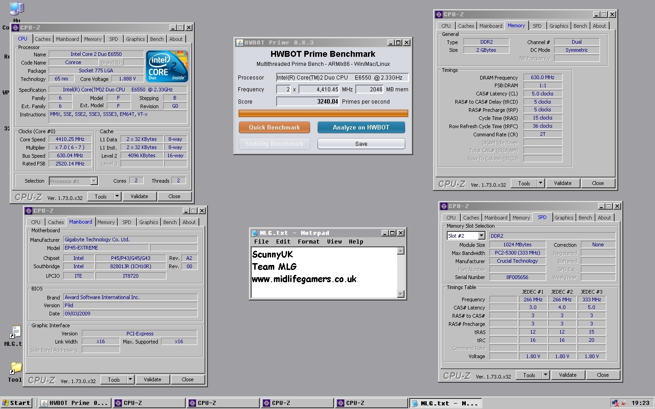The image size is (655, 409).
Task: Run the Quick Benchmark
Action: (x=274, y=127)
